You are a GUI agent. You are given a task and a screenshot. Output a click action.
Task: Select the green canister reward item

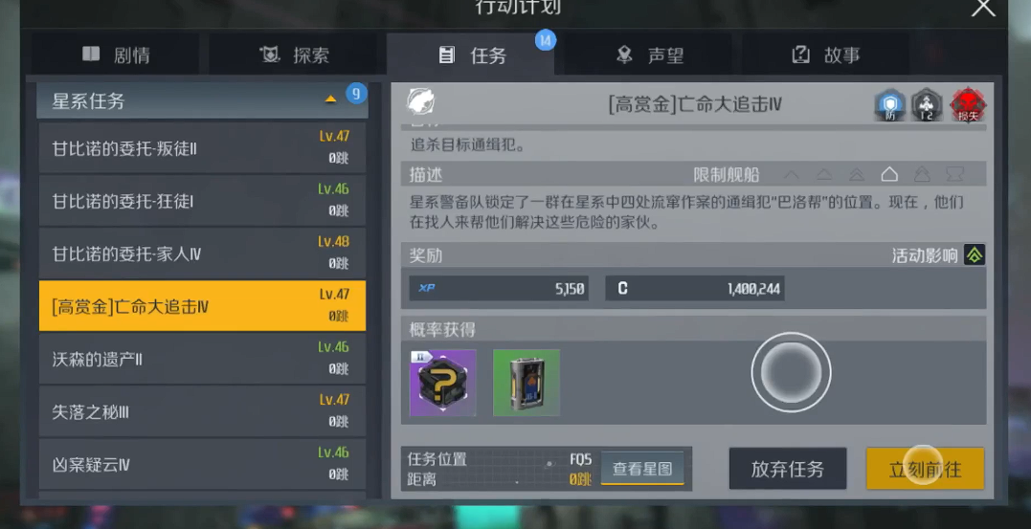pyautogui.click(x=527, y=383)
